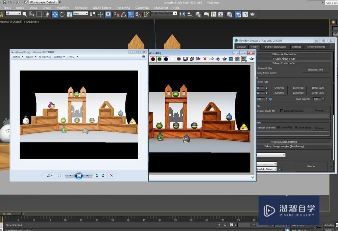This screenshot has width=338, height=231.
Task: Toggle green channel in frame window
Action: [x=159, y=59]
